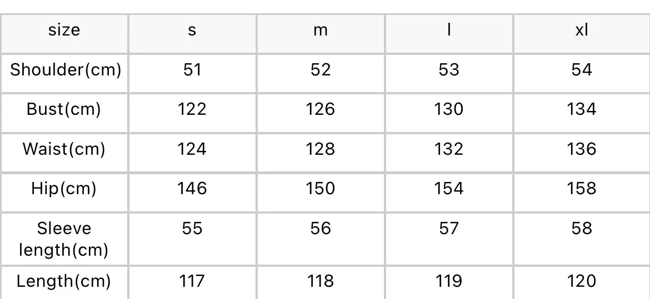650x299 pixels.
Task: Click length value 120 for size xl
Action: pyautogui.click(x=582, y=281)
